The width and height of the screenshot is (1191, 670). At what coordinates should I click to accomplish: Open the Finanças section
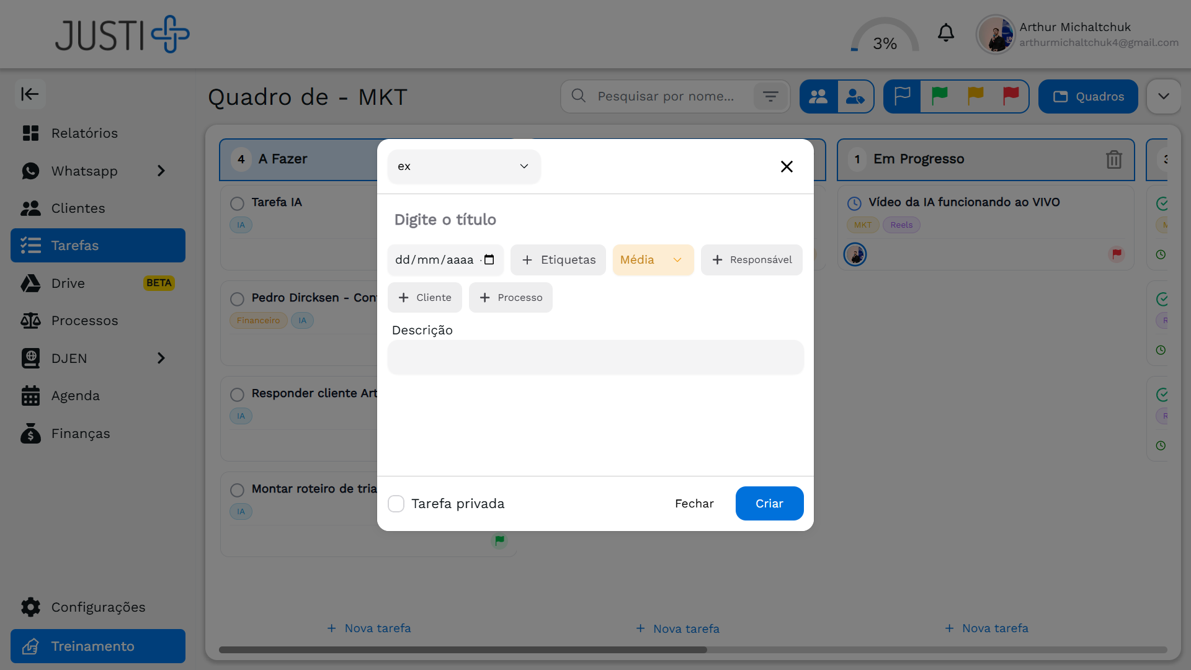point(81,433)
